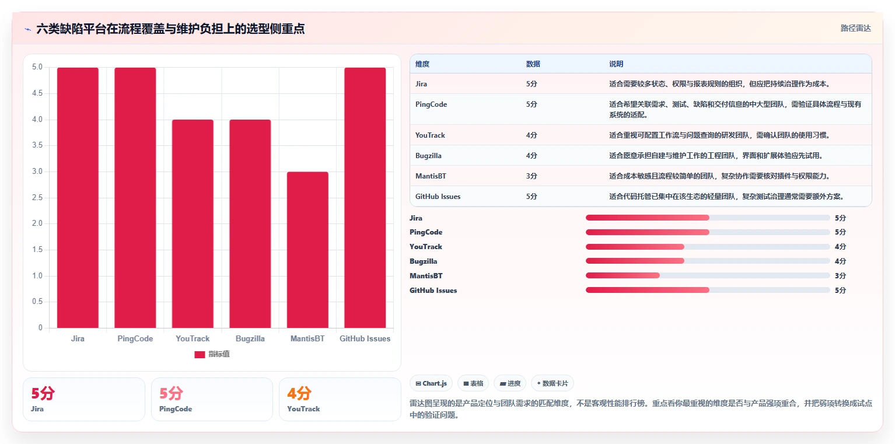Click the GitHub Issues progress label
Image resolution: width=895 pixels, height=444 pixels.
tap(433, 290)
